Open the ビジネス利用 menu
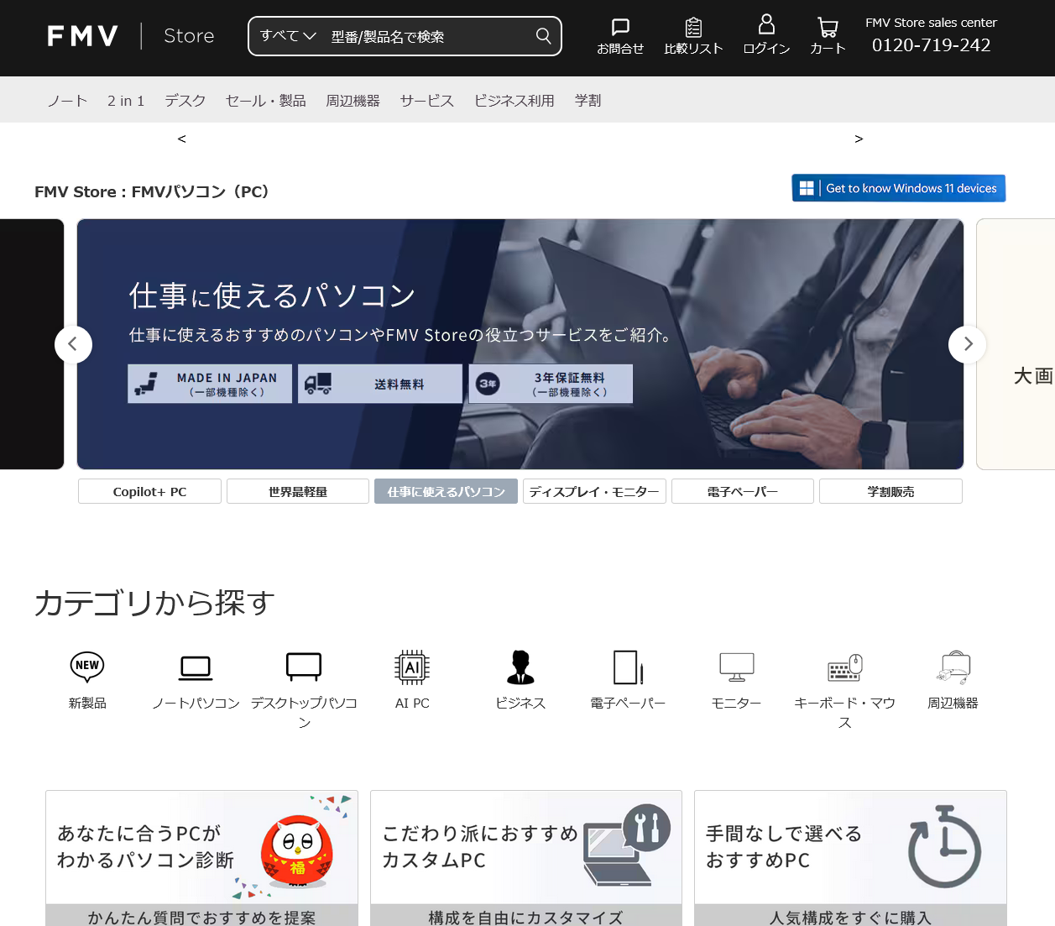Screen dimensions: 1055x926 [x=514, y=101]
